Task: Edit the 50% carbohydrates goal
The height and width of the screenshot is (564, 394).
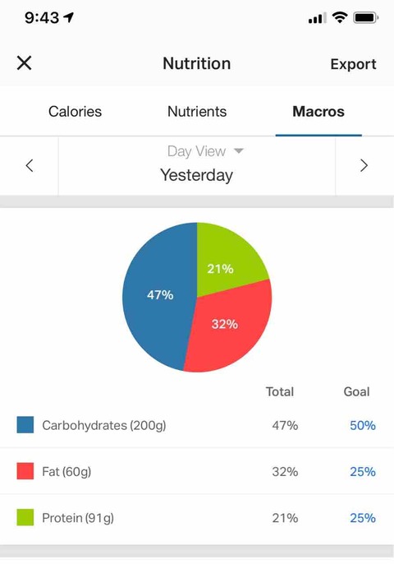Action: click(363, 426)
